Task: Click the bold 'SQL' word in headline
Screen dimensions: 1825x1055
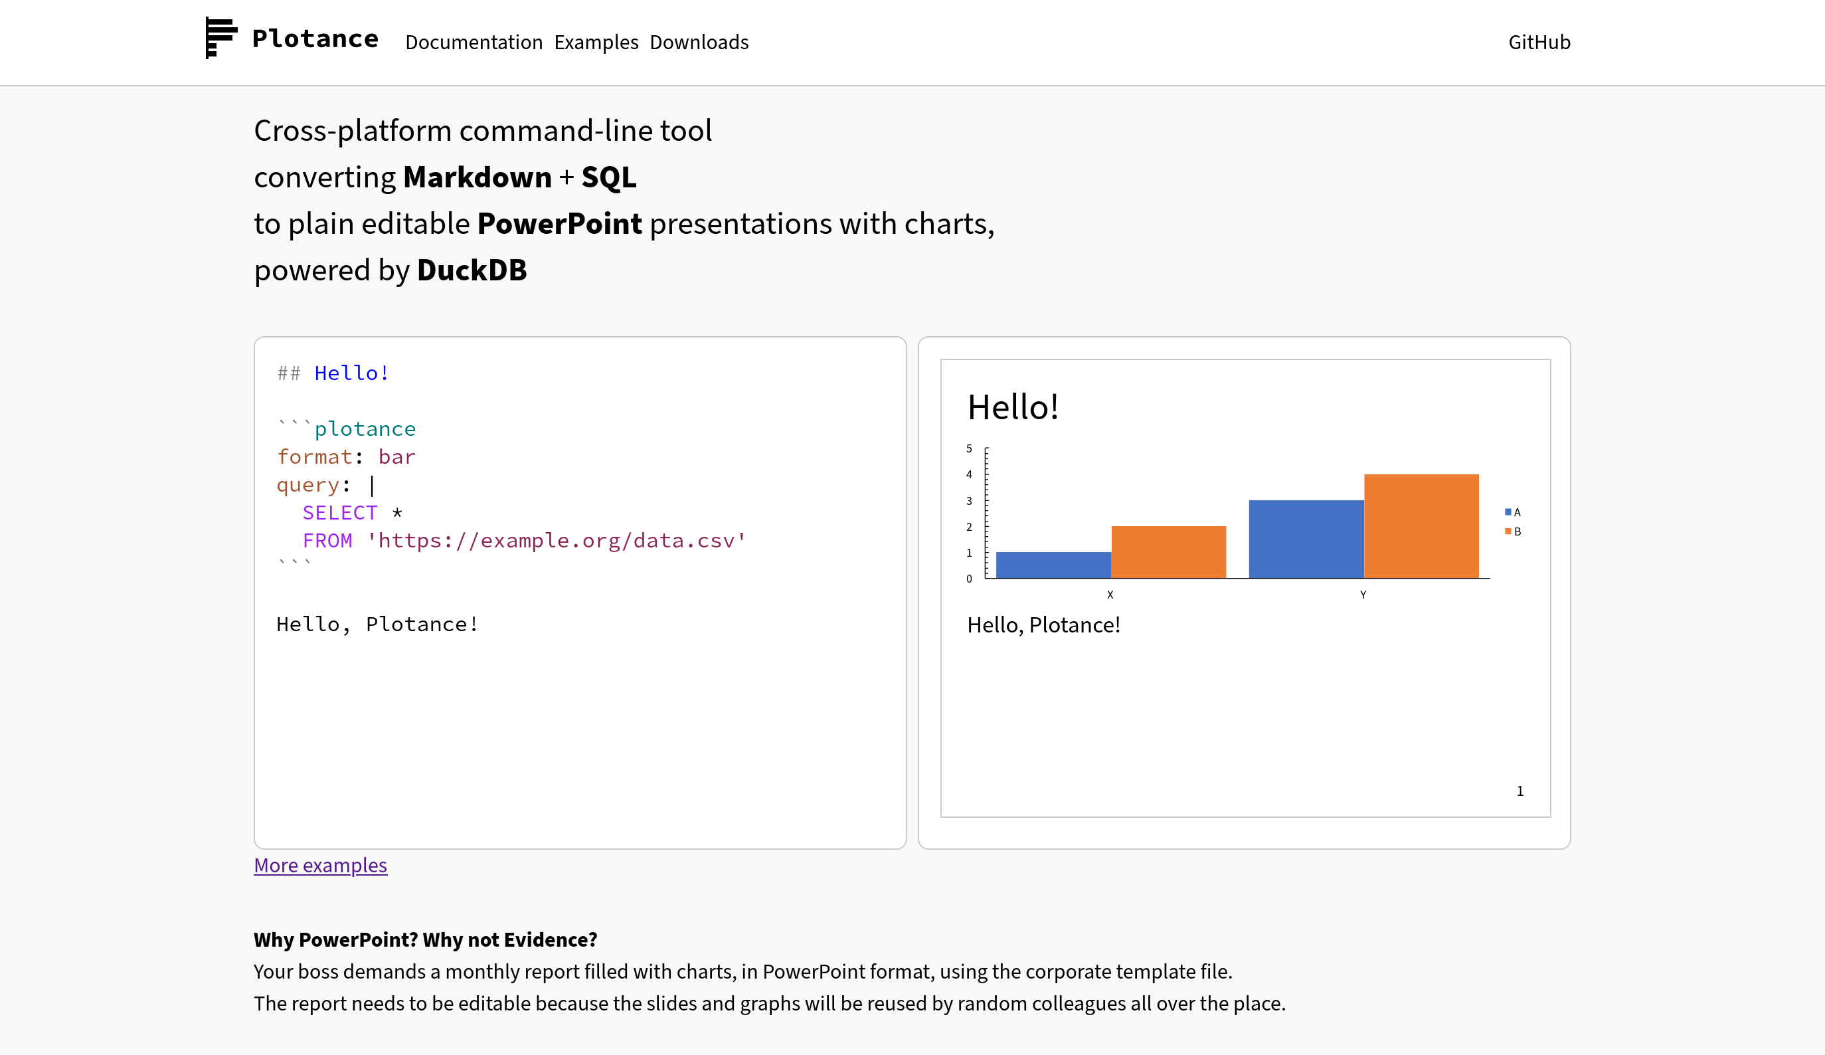Action: point(609,177)
